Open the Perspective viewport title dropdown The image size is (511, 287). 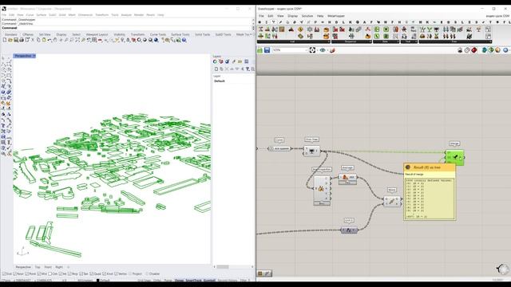click(x=34, y=56)
